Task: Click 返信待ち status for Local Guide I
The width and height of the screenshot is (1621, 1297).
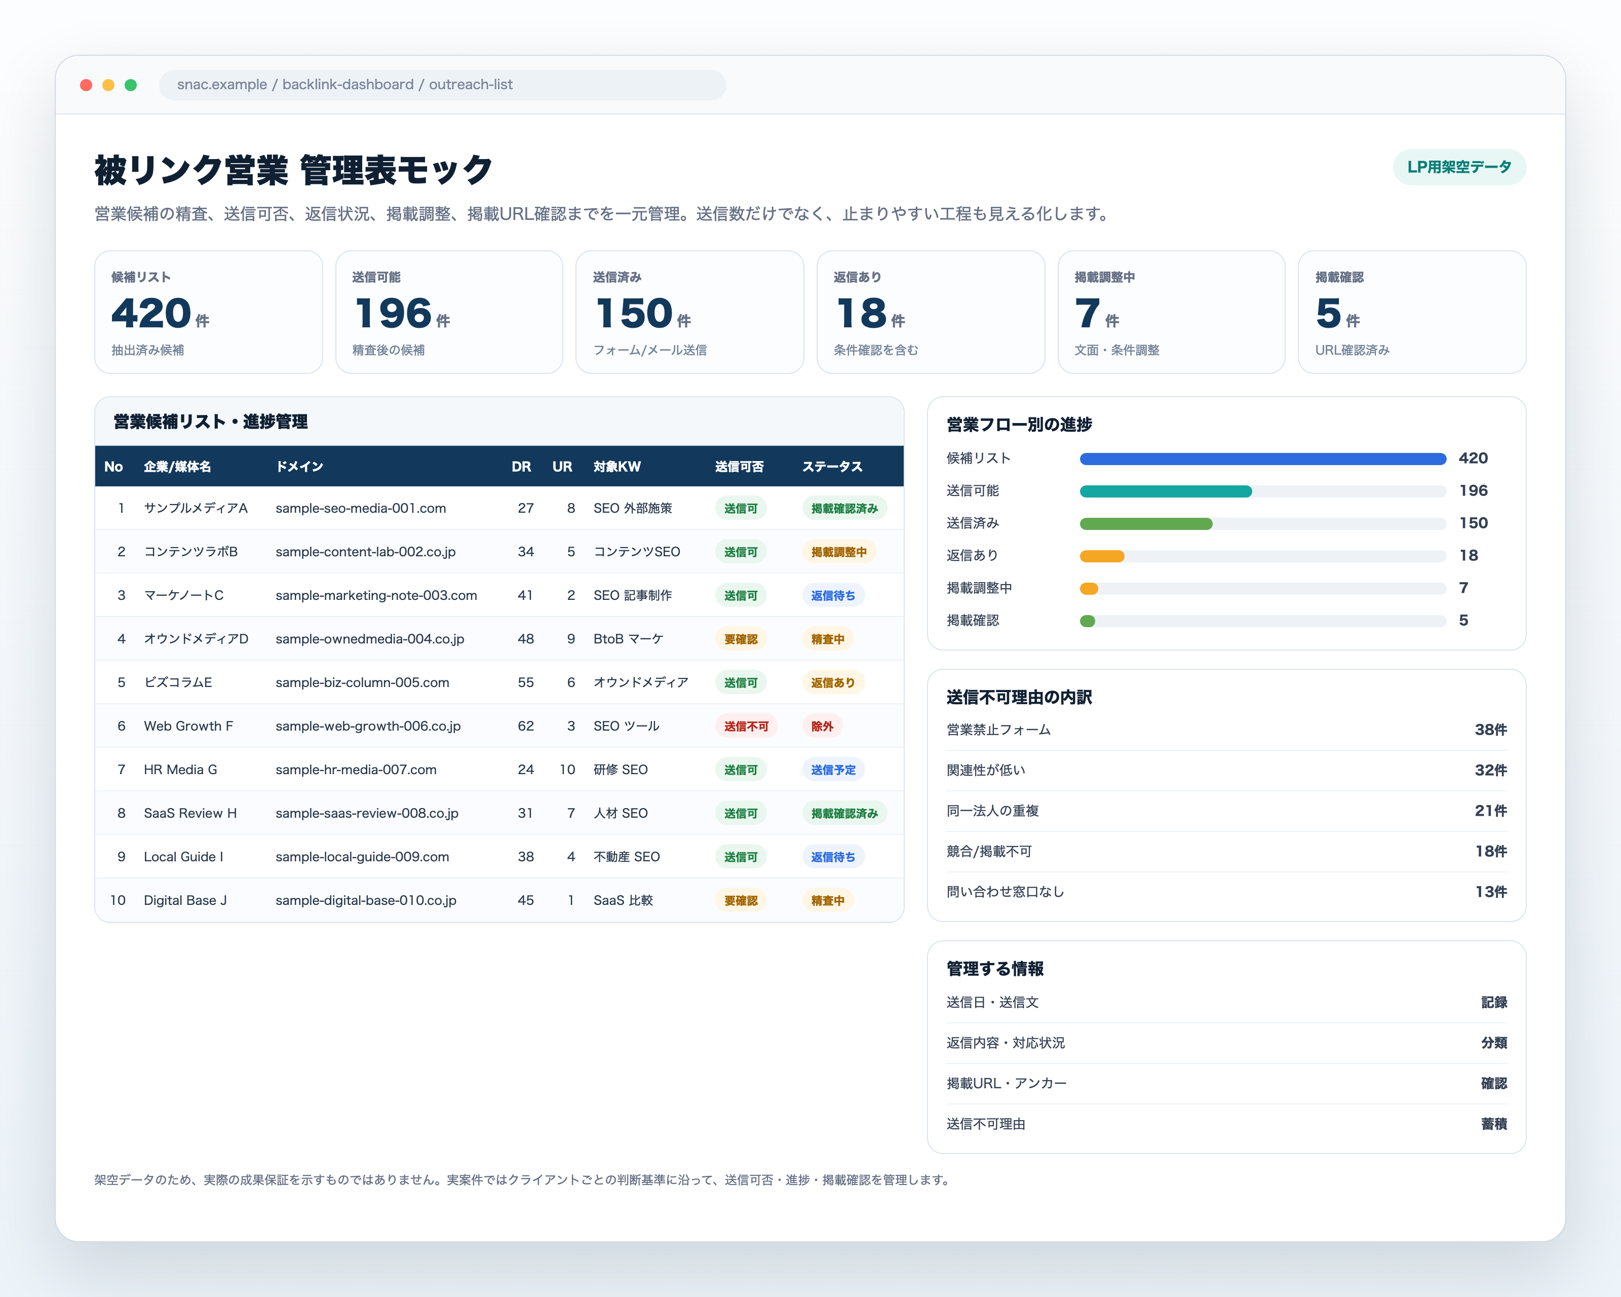Action: tap(833, 857)
